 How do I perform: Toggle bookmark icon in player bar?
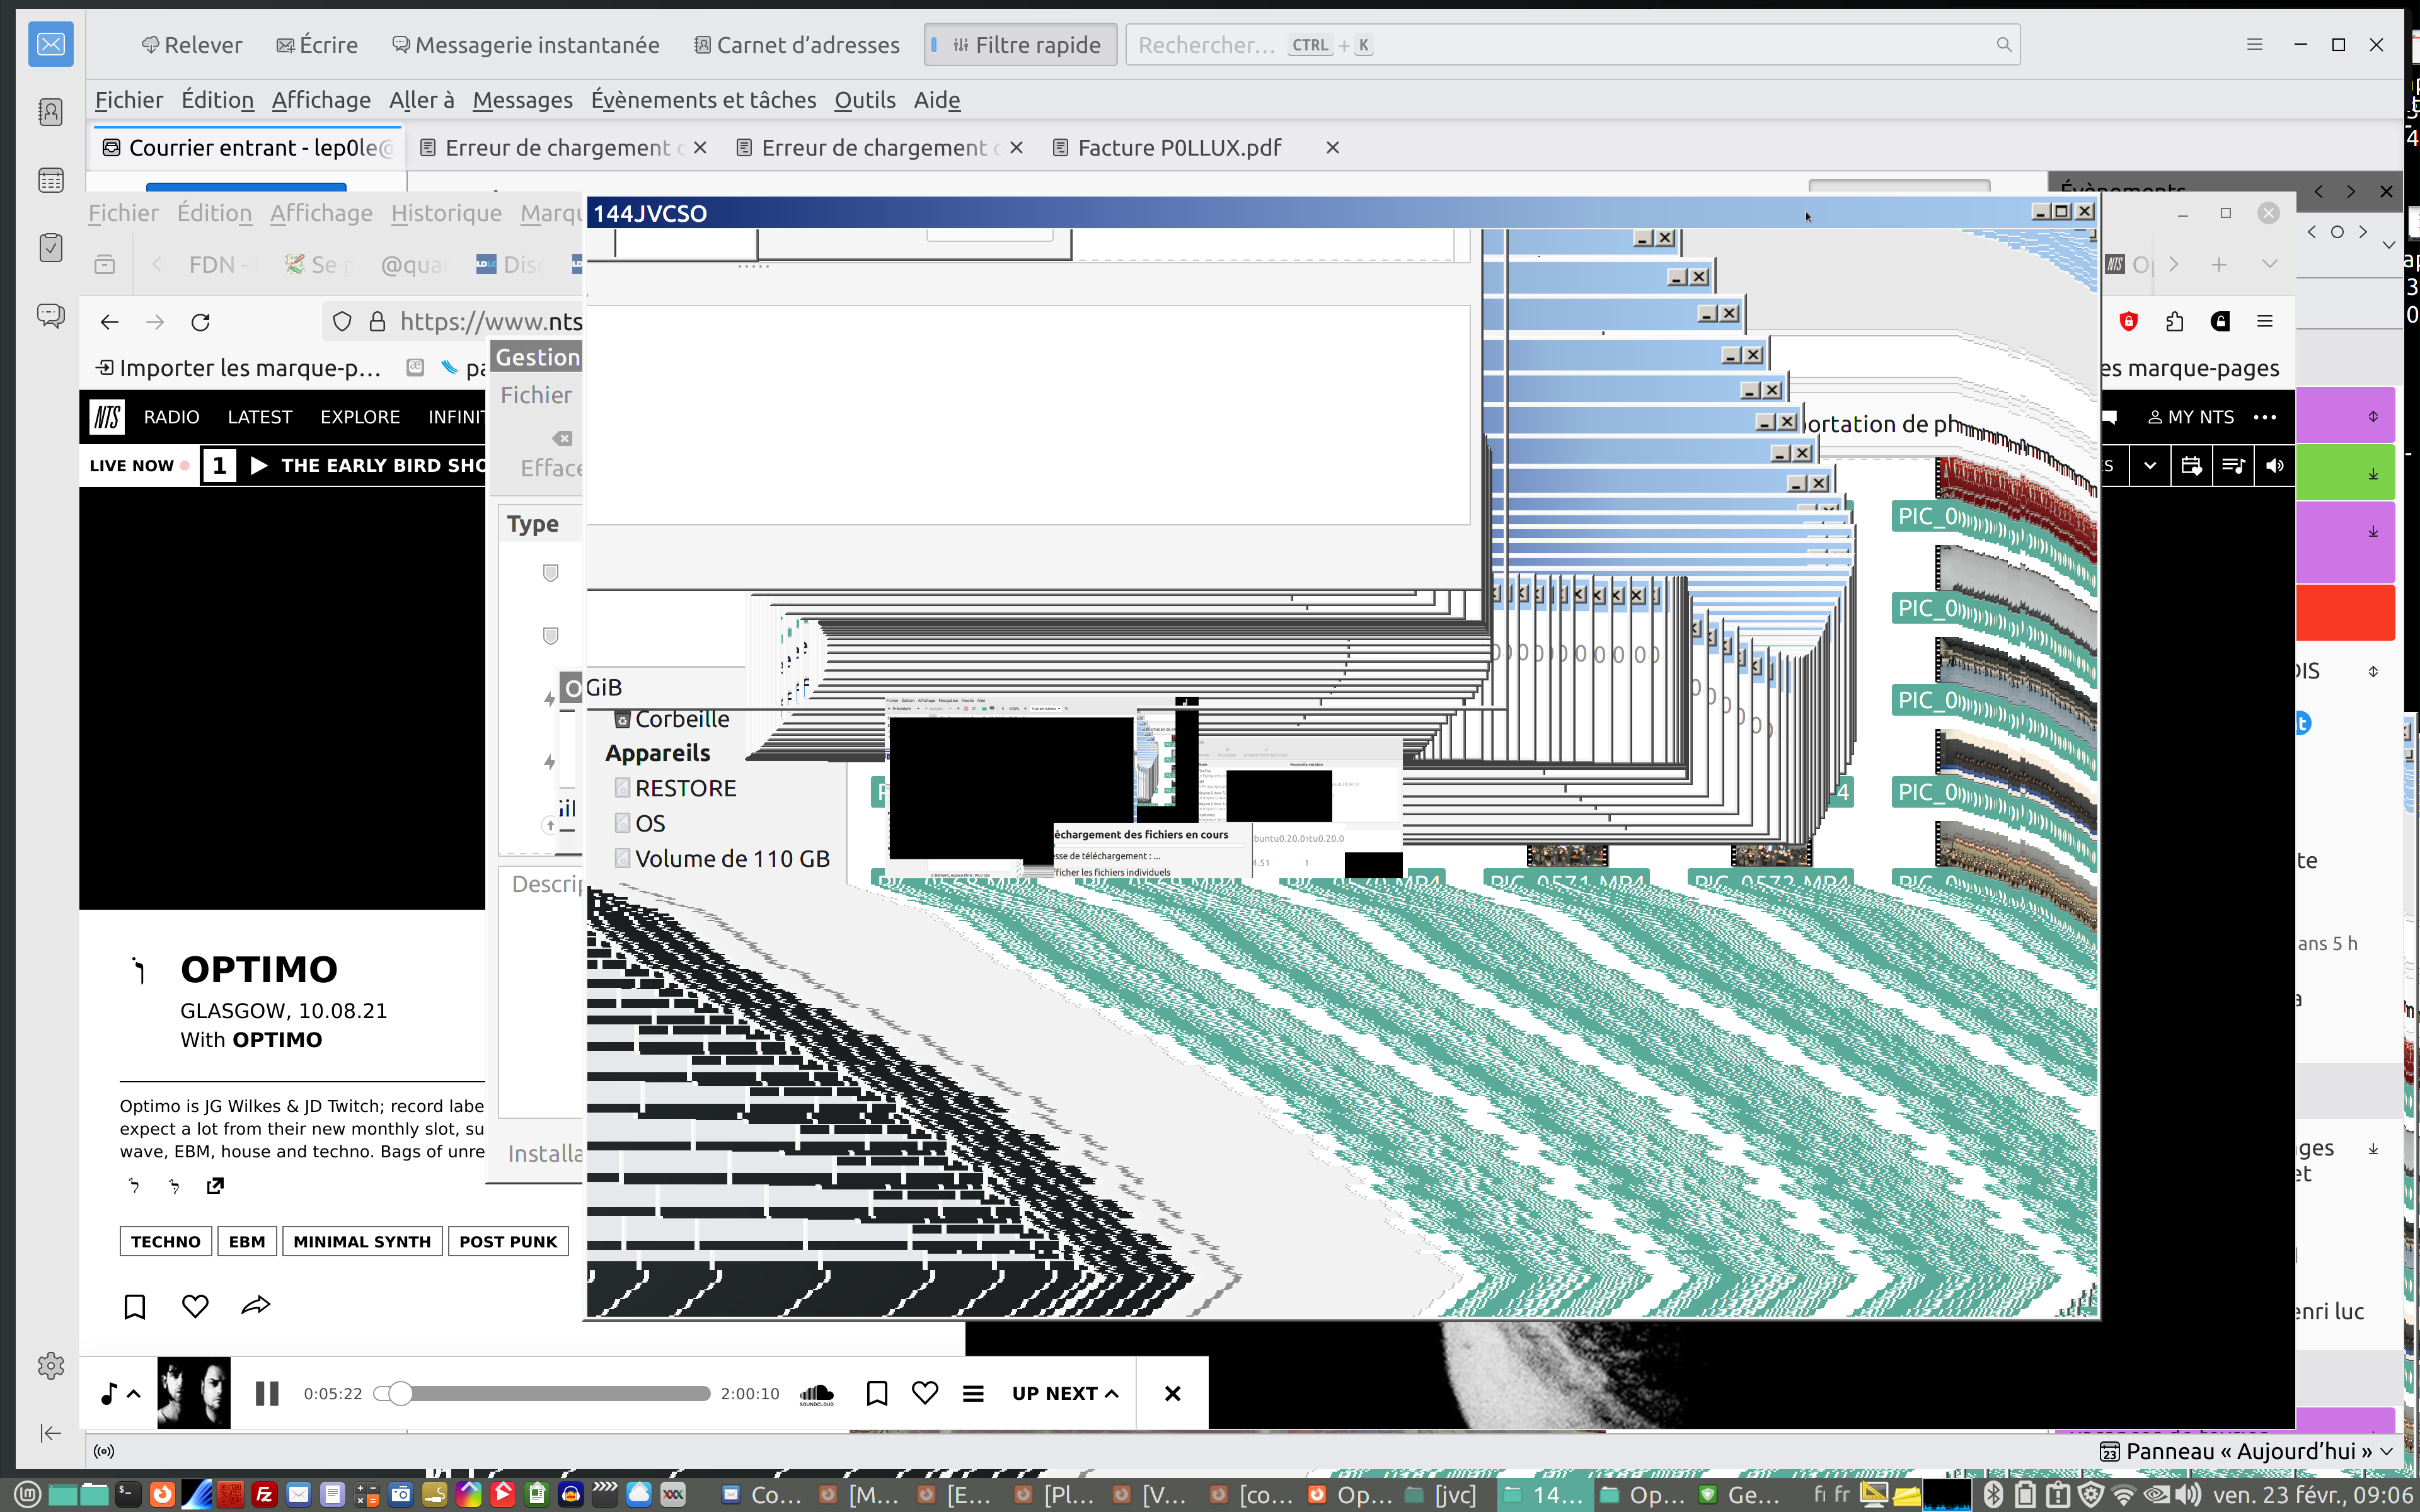click(x=877, y=1393)
